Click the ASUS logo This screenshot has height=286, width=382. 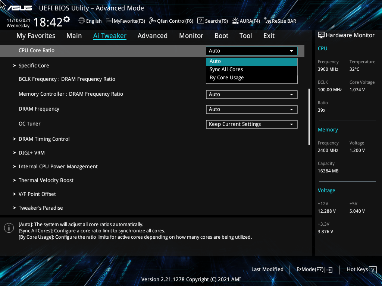(19, 8)
